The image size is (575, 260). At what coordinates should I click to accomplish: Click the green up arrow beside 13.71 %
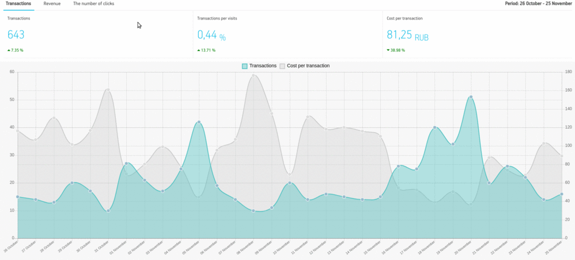coord(199,50)
